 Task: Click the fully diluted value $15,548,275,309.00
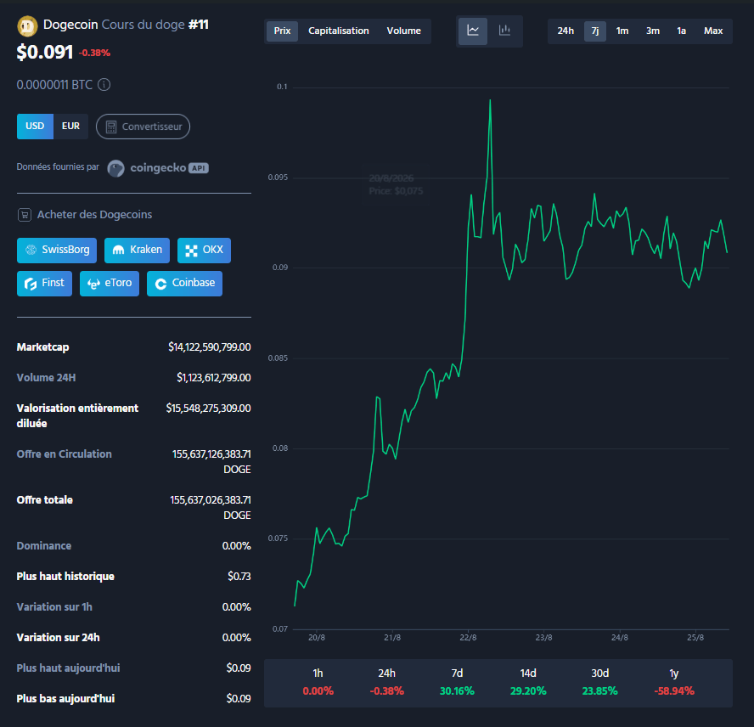coord(208,408)
